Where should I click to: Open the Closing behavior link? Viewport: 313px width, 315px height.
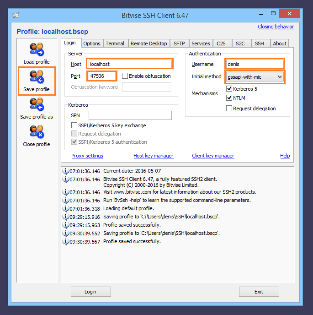tap(276, 27)
